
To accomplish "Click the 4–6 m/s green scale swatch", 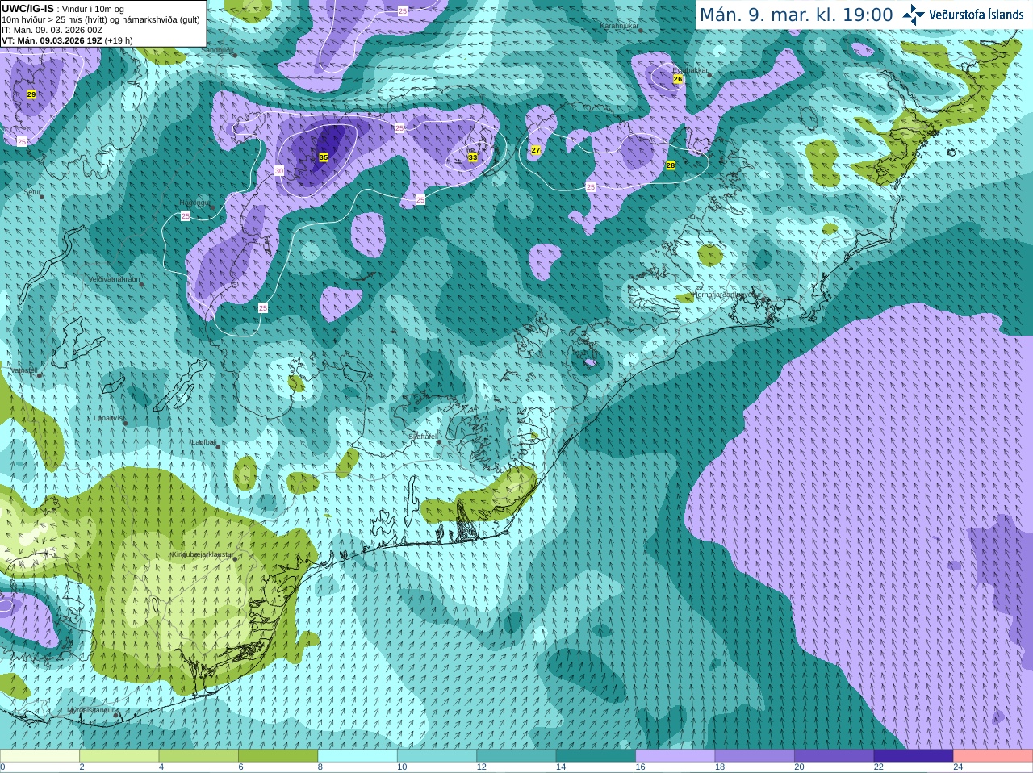I will point(199,756).
